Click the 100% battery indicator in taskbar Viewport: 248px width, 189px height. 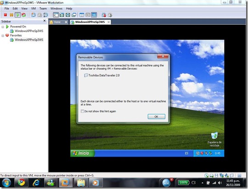(183, 183)
